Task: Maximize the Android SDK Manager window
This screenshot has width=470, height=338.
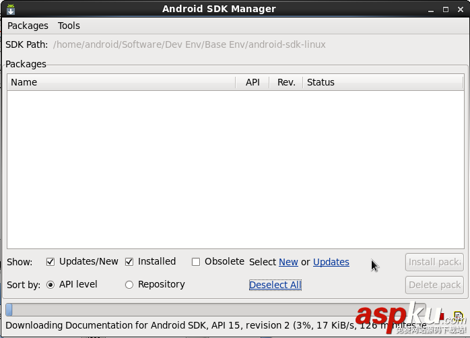Action: 446,9
